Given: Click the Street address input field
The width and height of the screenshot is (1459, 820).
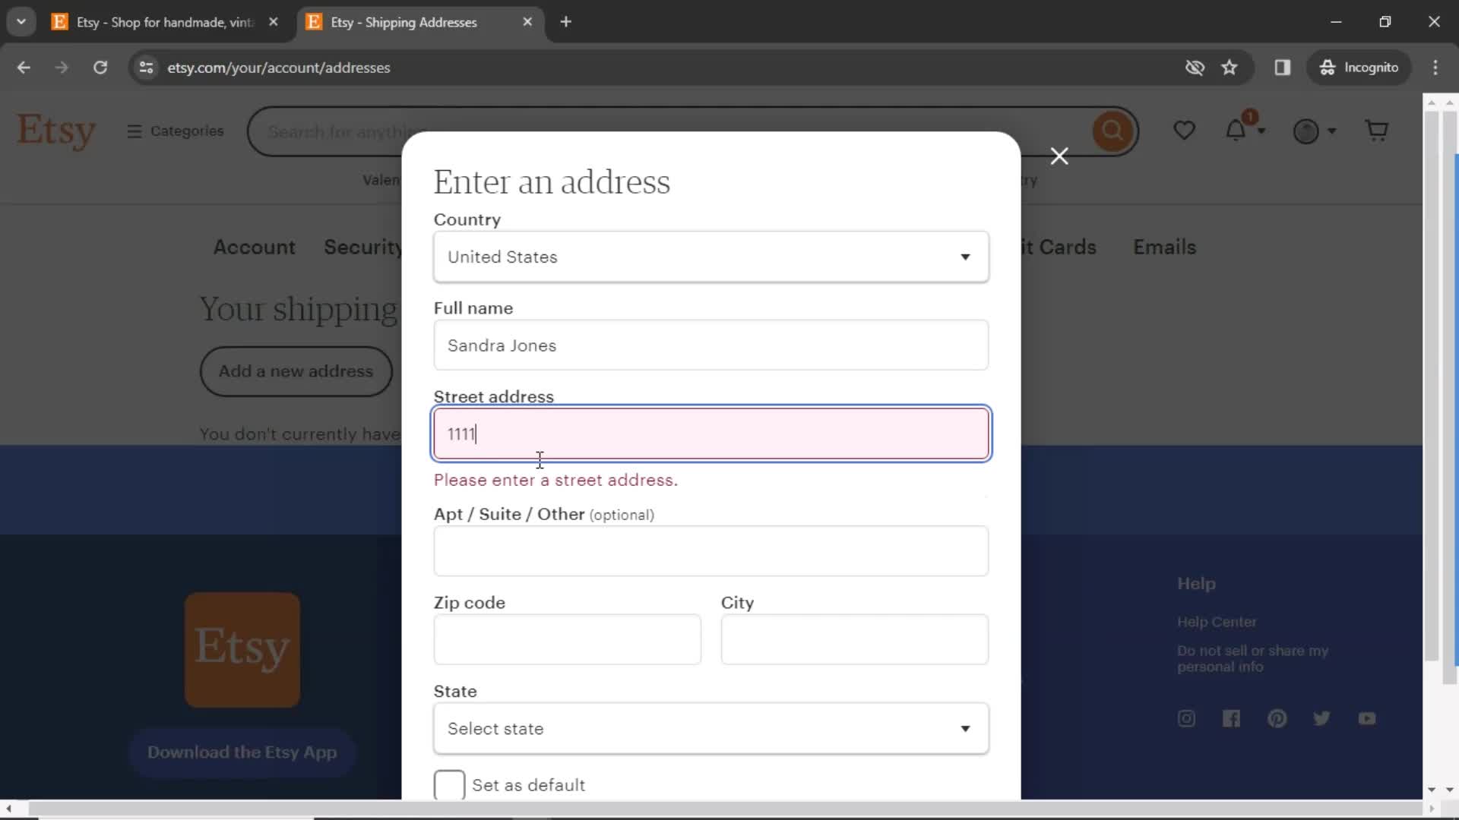Looking at the screenshot, I should click(x=714, y=434).
